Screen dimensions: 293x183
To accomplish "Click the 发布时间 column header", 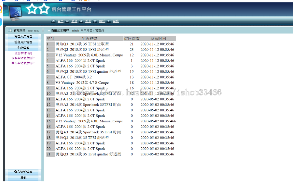I will pyautogui.click(x=158, y=39).
